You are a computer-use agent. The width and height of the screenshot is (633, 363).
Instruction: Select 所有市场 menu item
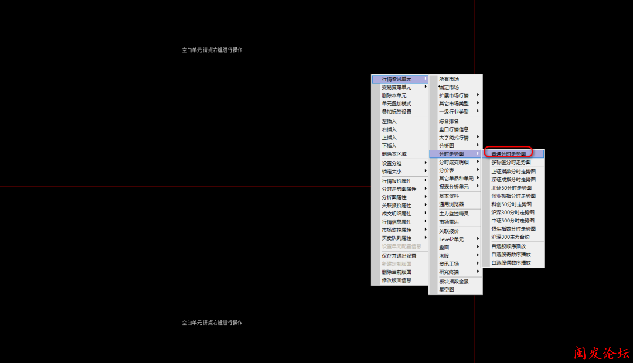click(449, 79)
